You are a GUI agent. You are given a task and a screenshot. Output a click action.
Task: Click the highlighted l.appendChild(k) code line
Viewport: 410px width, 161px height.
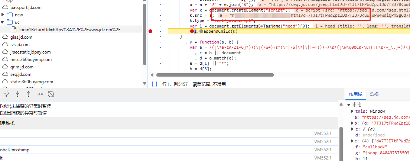tap(289, 31)
